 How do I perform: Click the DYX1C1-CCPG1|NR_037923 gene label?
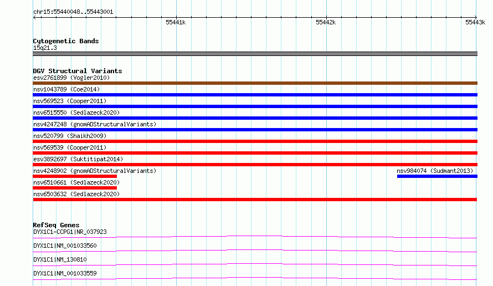tap(70, 232)
